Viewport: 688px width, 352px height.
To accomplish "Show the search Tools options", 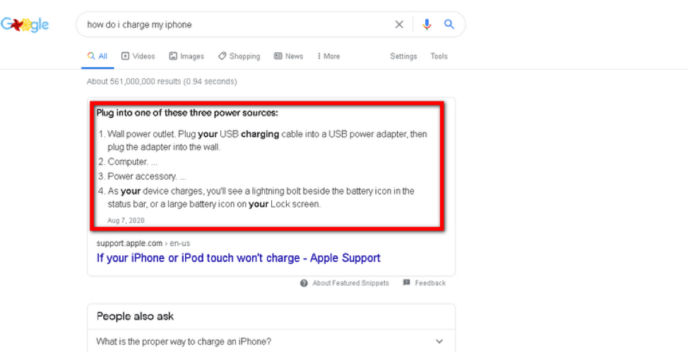I will 439,56.
